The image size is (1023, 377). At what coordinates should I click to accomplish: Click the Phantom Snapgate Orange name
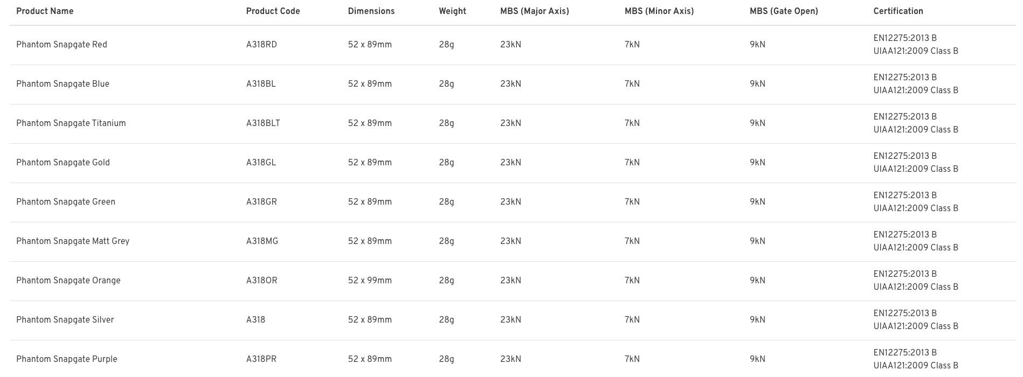pyautogui.click(x=68, y=281)
